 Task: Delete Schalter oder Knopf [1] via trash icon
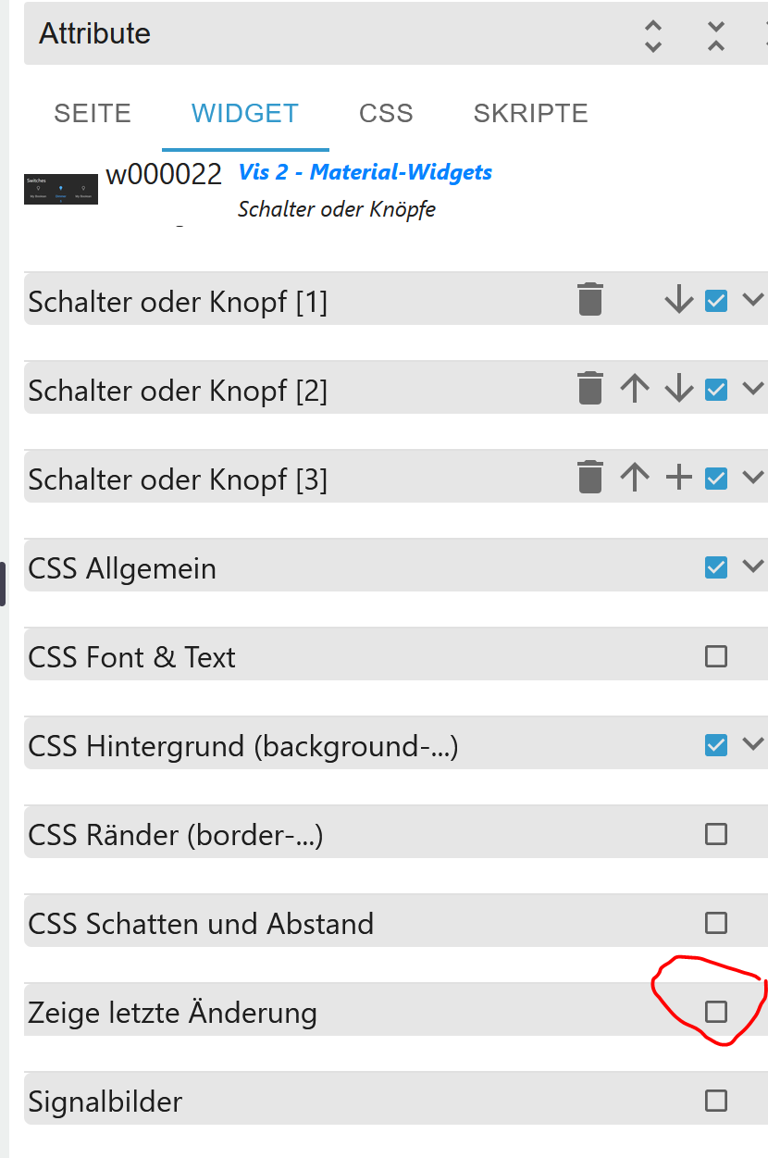click(590, 300)
